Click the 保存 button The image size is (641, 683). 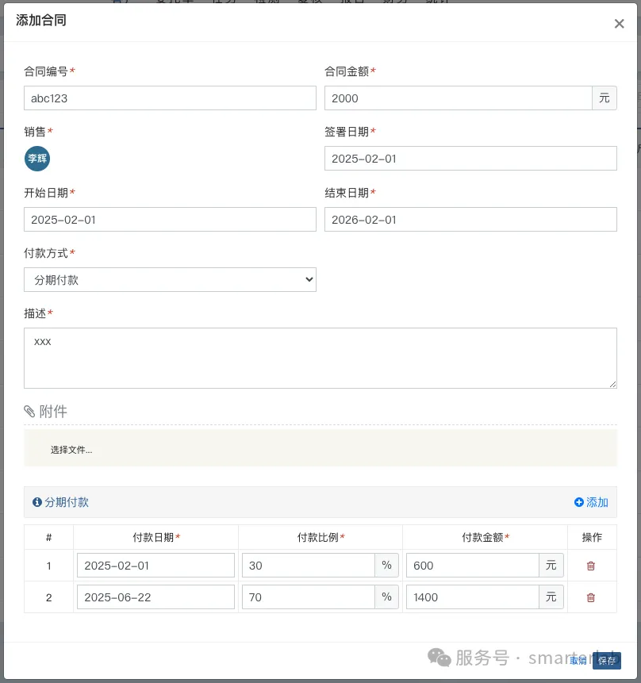[607, 660]
